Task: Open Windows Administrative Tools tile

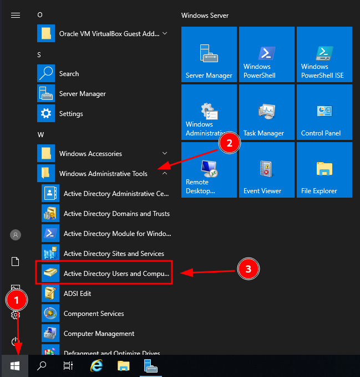Action: pos(209,112)
